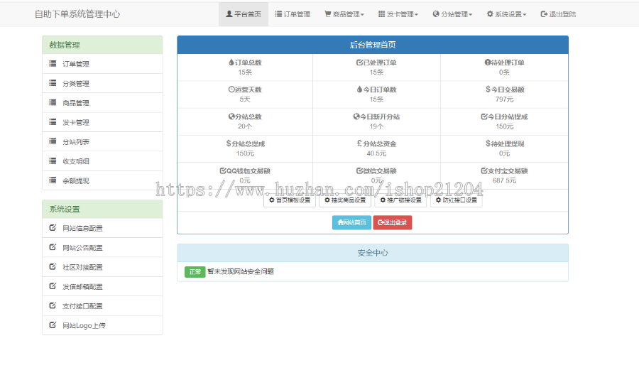Expand the 发卡管理 dropdown in top navigation
The height and width of the screenshot is (375, 639).
point(398,14)
